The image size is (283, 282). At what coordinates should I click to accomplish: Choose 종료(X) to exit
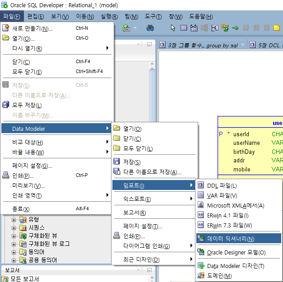click(x=56, y=209)
